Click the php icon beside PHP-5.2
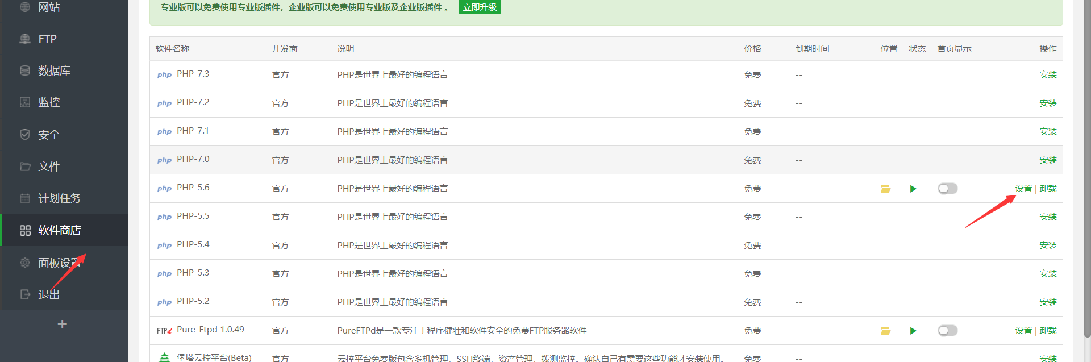 click(x=164, y=302)
